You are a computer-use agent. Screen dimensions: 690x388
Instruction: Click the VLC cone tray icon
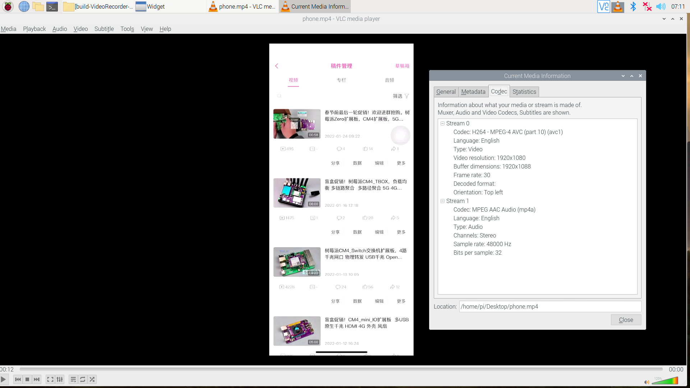(618, 6)
